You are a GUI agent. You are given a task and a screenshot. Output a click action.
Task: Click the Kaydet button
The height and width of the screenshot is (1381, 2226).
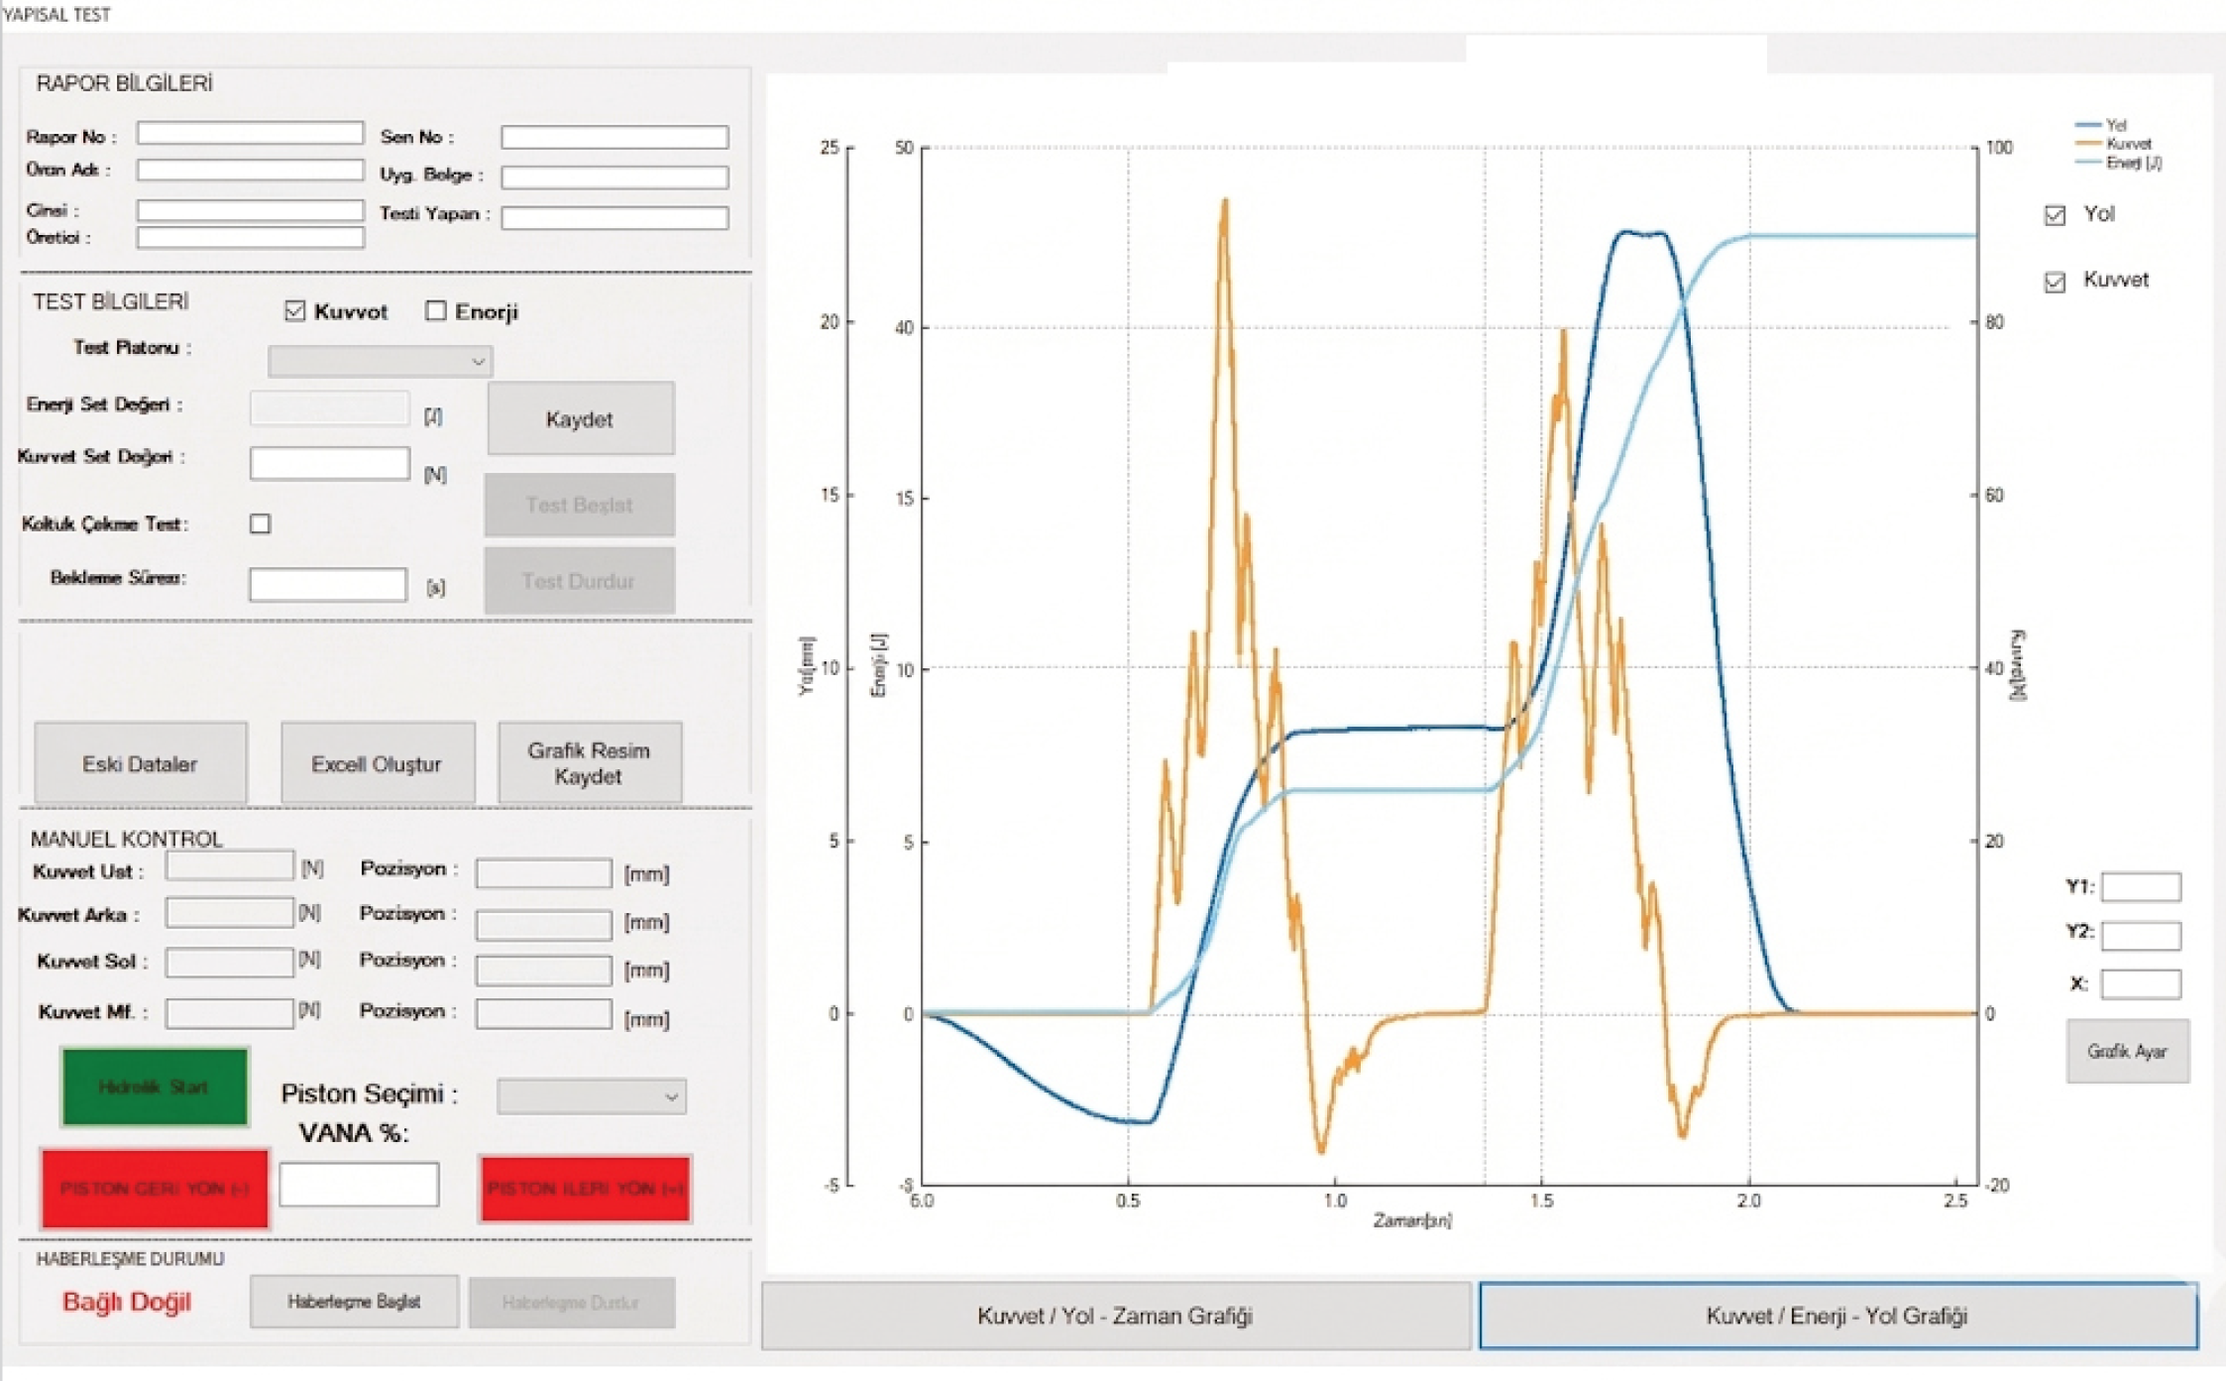pyautogui.click(x=580, y=419)
